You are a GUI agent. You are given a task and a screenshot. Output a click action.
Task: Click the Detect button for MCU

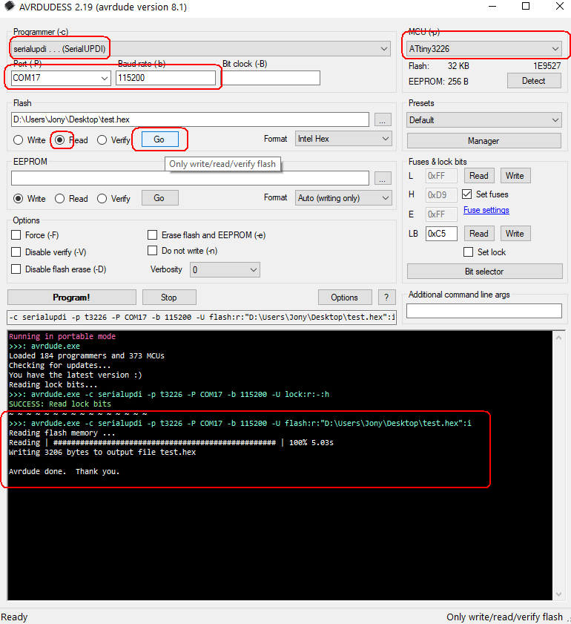pyautogui.click(x=534, y=81)
